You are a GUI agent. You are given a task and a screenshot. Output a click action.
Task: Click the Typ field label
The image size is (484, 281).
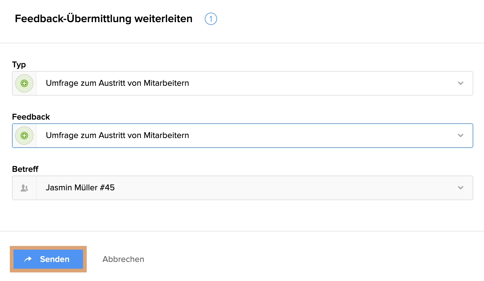click(19, 65)
